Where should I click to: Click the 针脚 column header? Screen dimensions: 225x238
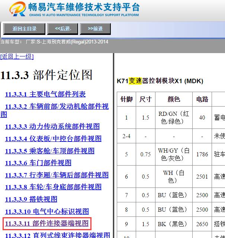pos(126,99)
